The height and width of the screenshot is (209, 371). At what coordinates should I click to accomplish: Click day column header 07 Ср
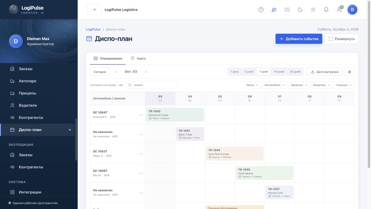(279, 98)
